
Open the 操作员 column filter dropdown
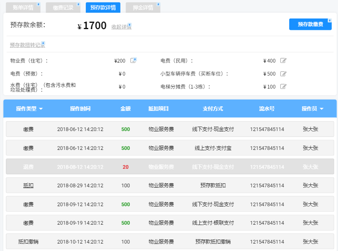pyautogui.click(x=321, y=109)
